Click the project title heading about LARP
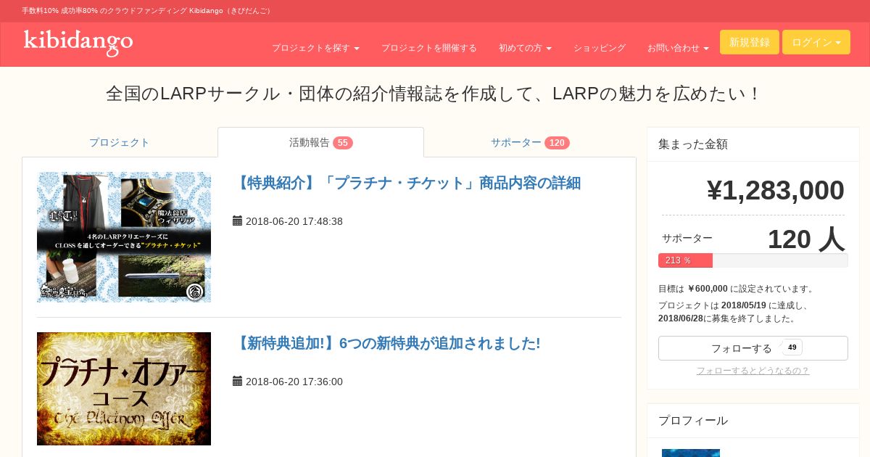 pyautogui.click(x=435, y=94)
